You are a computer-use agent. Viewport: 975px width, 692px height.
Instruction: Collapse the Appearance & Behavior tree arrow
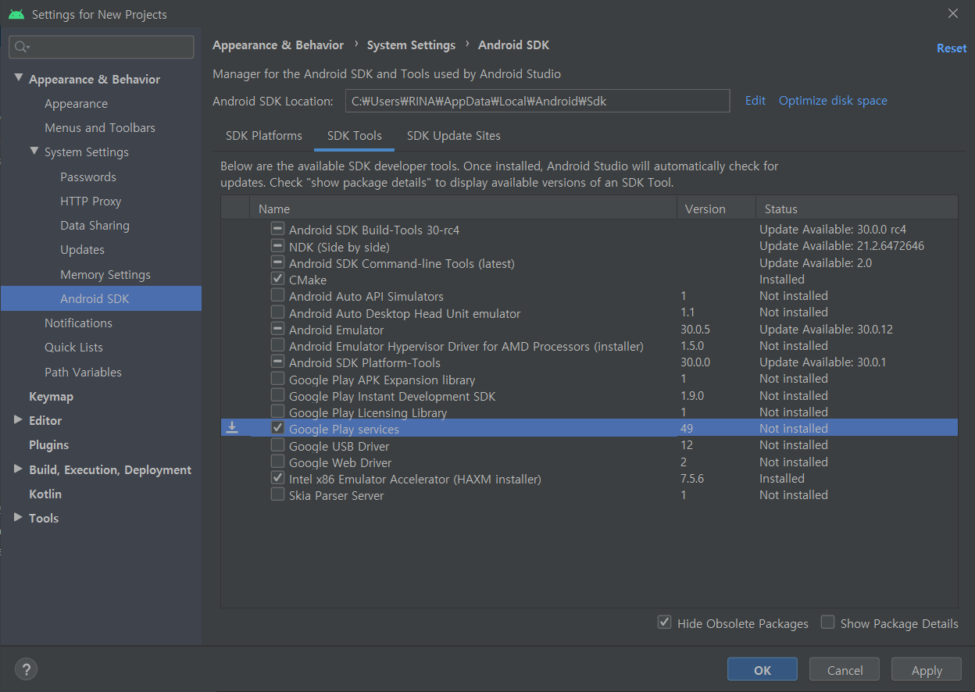click(19, 78)
